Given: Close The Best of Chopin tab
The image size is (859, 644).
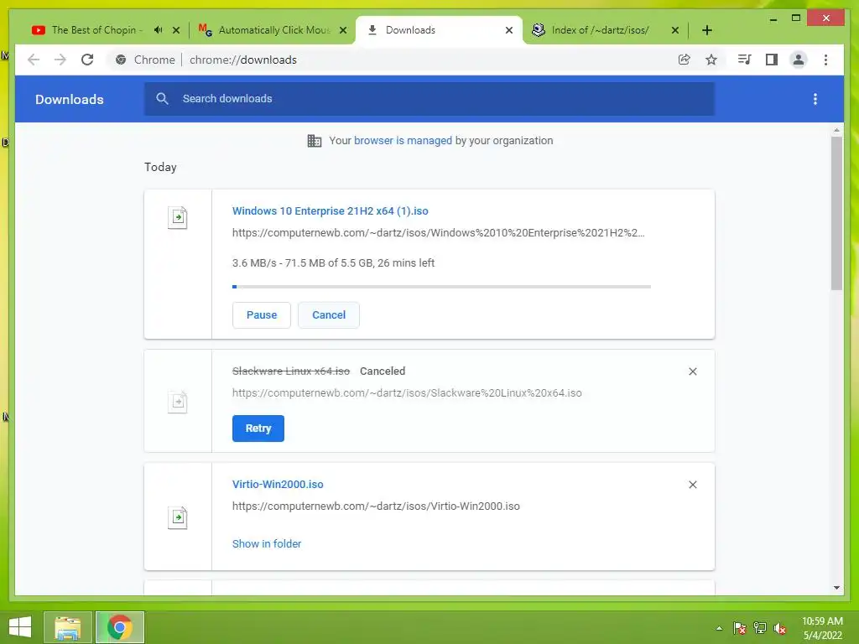Looking at the screenshot, I should tap(176, 30).
